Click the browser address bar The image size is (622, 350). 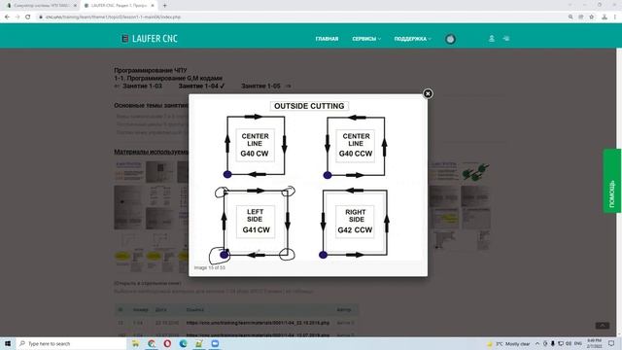click(301, 17)
